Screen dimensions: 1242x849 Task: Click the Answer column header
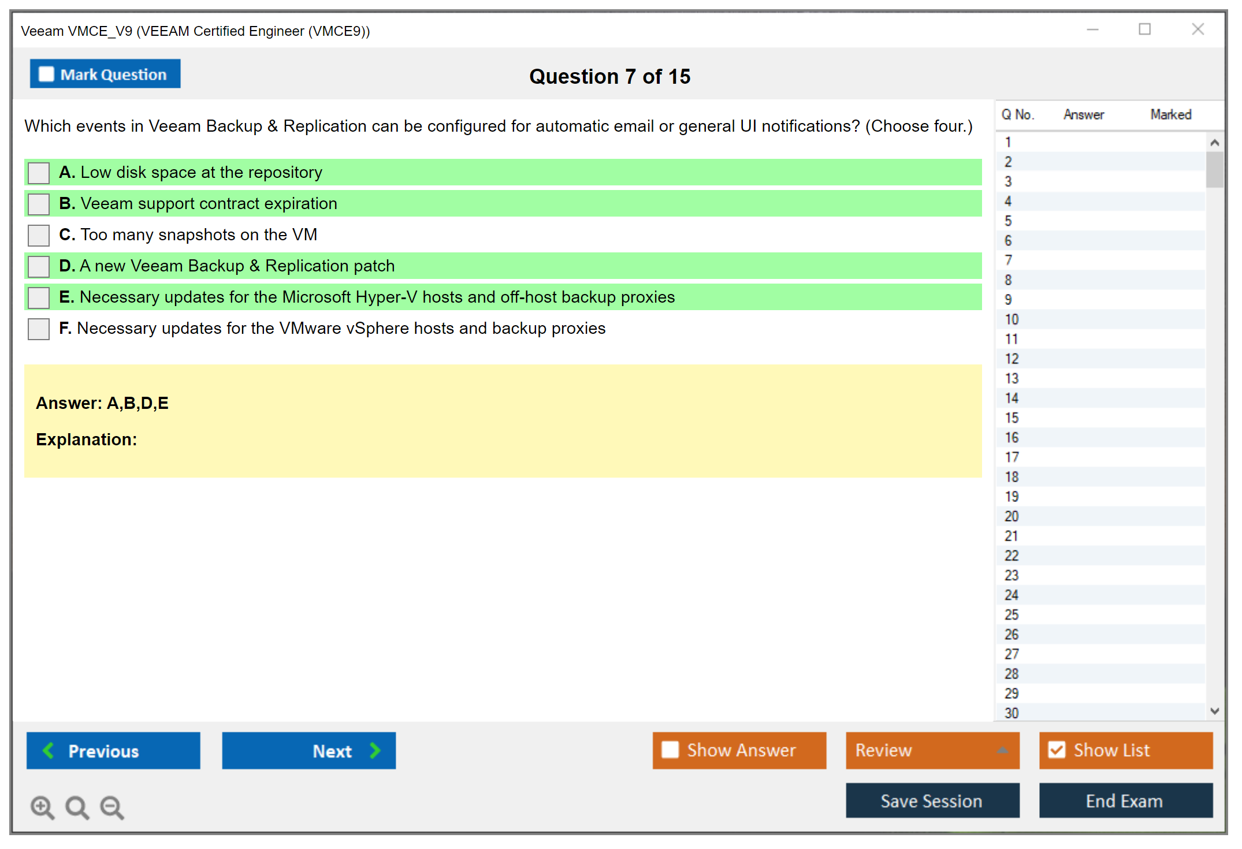pos(1084,114)
